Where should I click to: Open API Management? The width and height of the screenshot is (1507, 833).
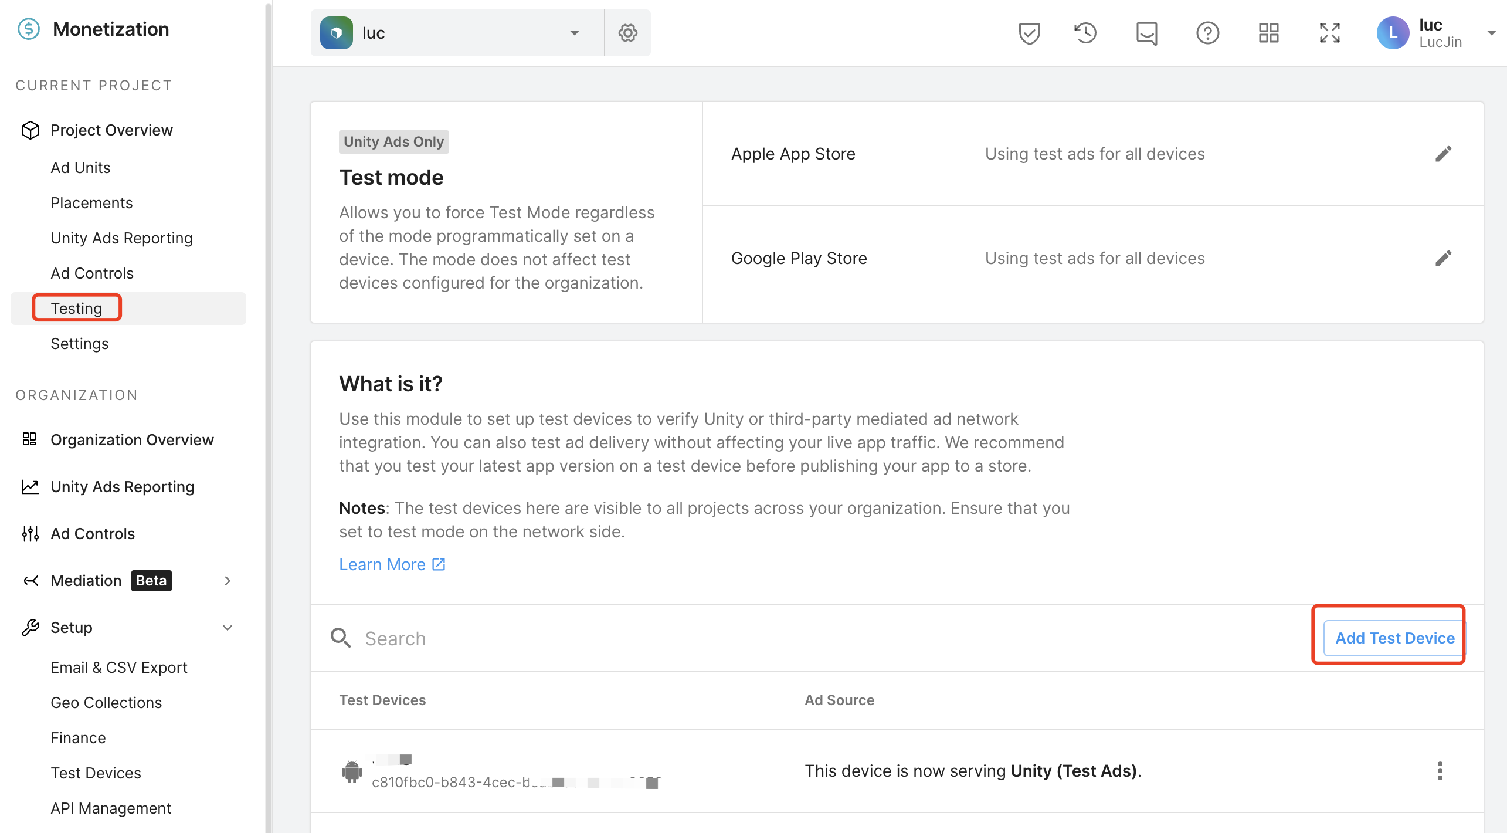pos(111,808)
